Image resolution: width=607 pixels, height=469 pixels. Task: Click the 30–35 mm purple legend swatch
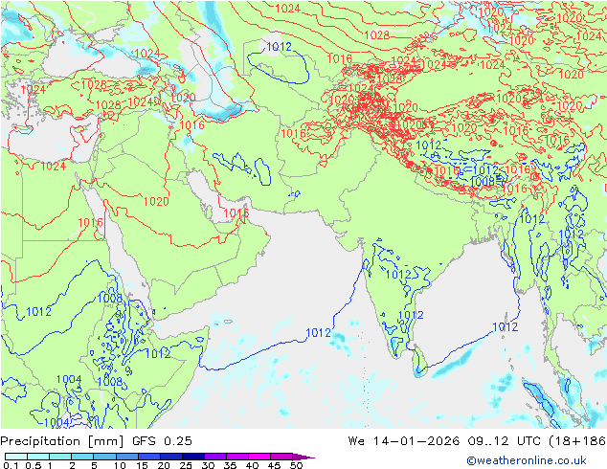(214, 457)
